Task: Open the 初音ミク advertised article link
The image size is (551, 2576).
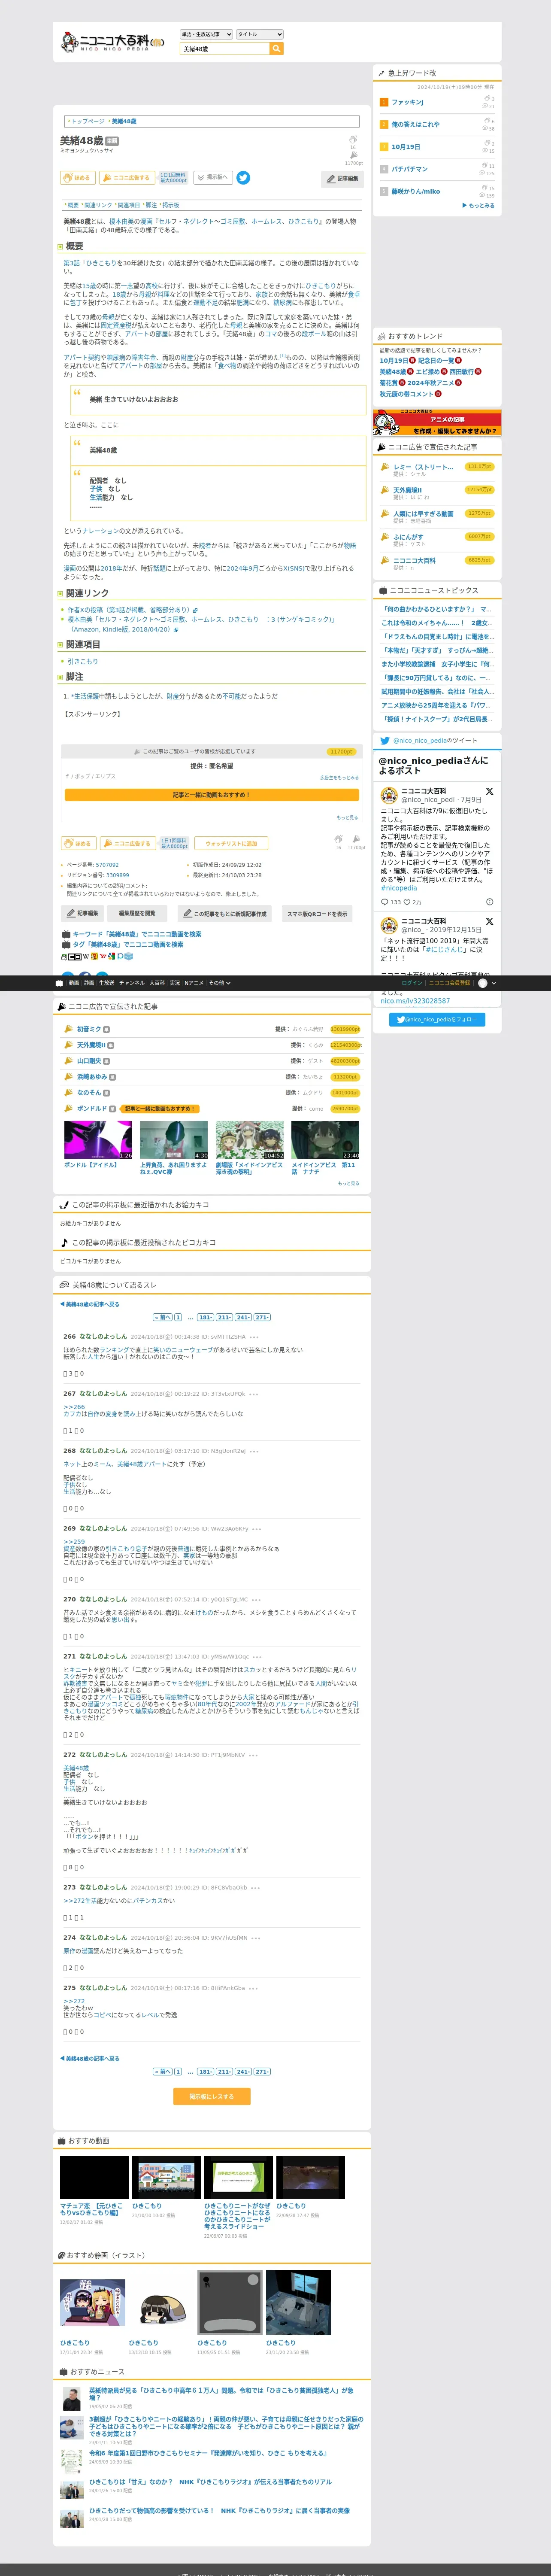Action: click(88, 1029)
